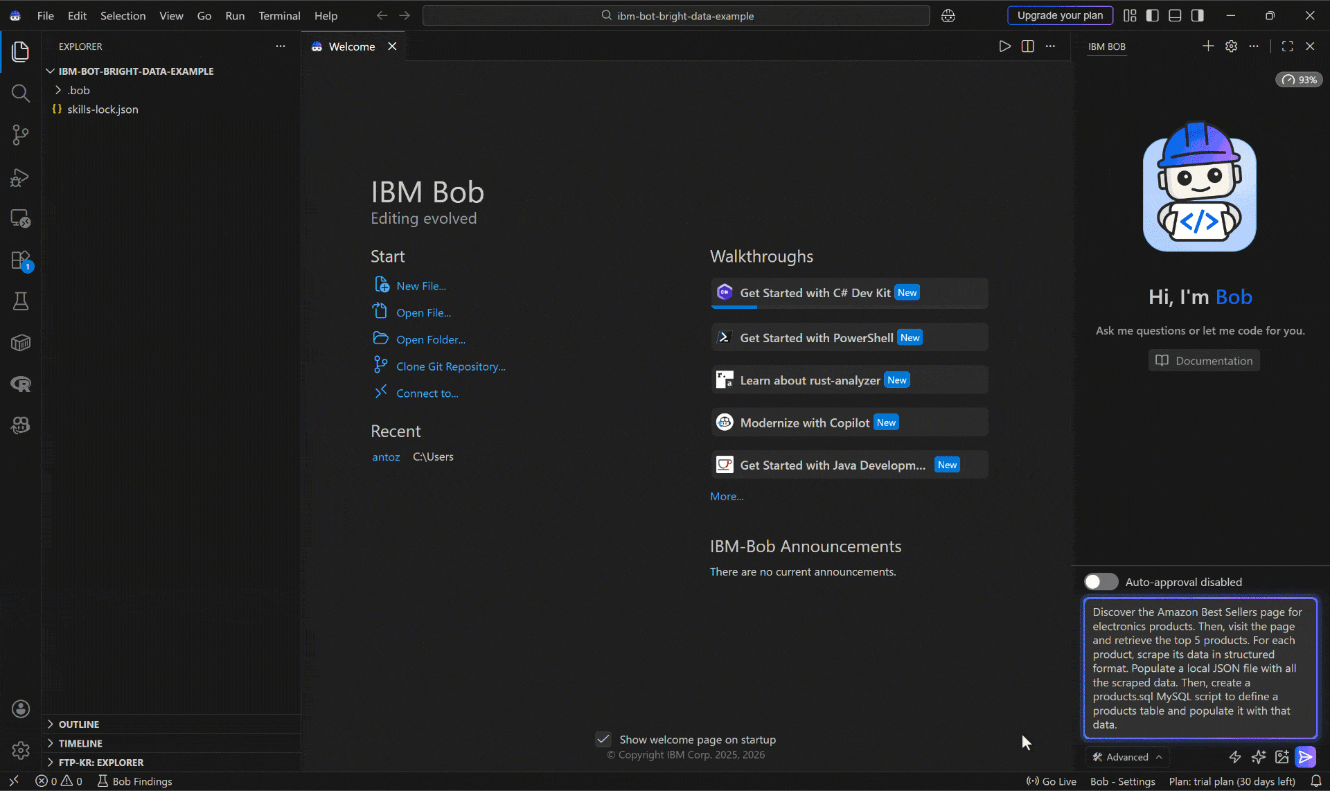Open the Search view in activity bar
This screenshot has height=791, width=1330.
pyautogui.click(x=21, y=93)
